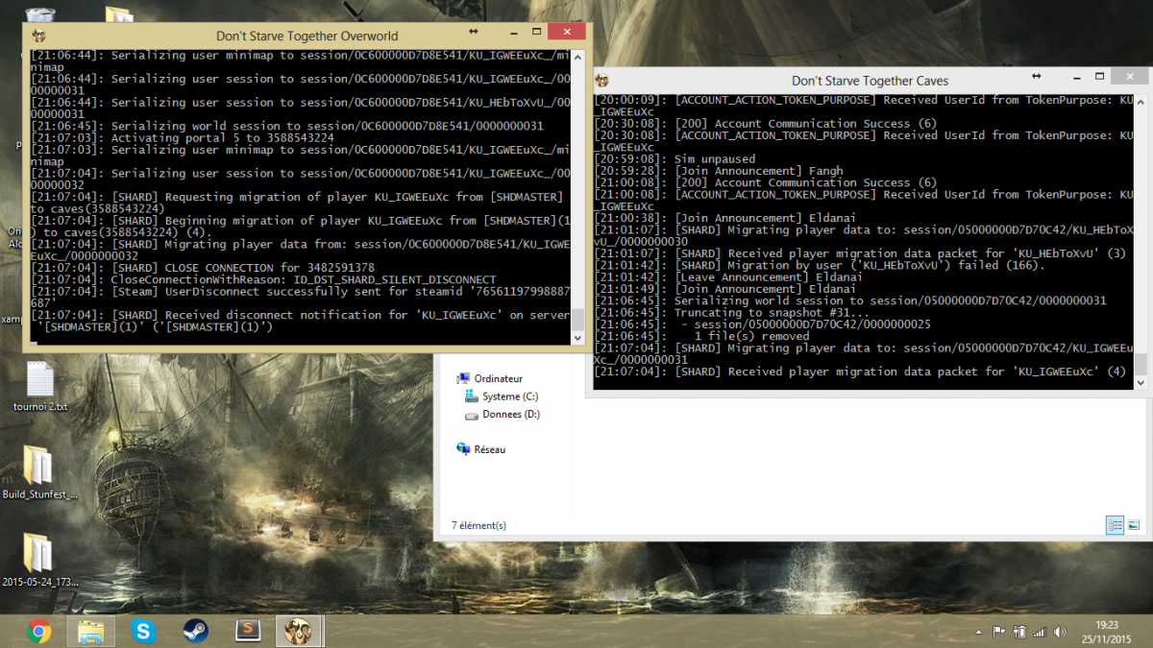Click the Action Center flag icon
Screen dimensions: 1153x648
(x=998, y=632)
